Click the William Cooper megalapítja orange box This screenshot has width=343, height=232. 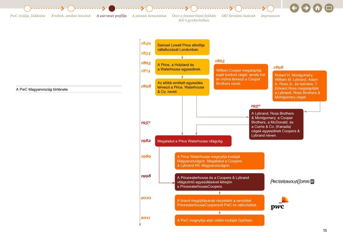click(x=241, y=77)
